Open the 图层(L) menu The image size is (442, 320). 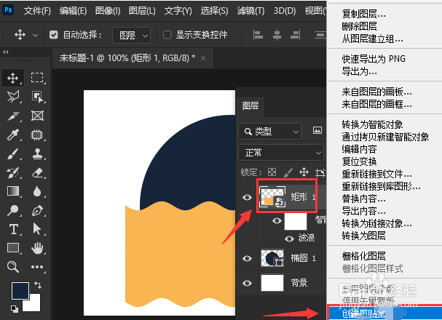(142, 11)
